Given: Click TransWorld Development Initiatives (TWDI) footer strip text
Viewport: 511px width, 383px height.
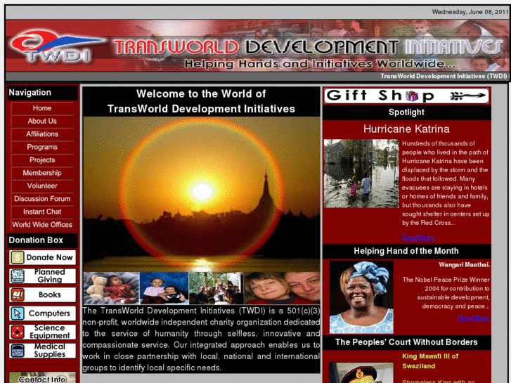Looking at the screenshot, I should (x=444, y=77).
